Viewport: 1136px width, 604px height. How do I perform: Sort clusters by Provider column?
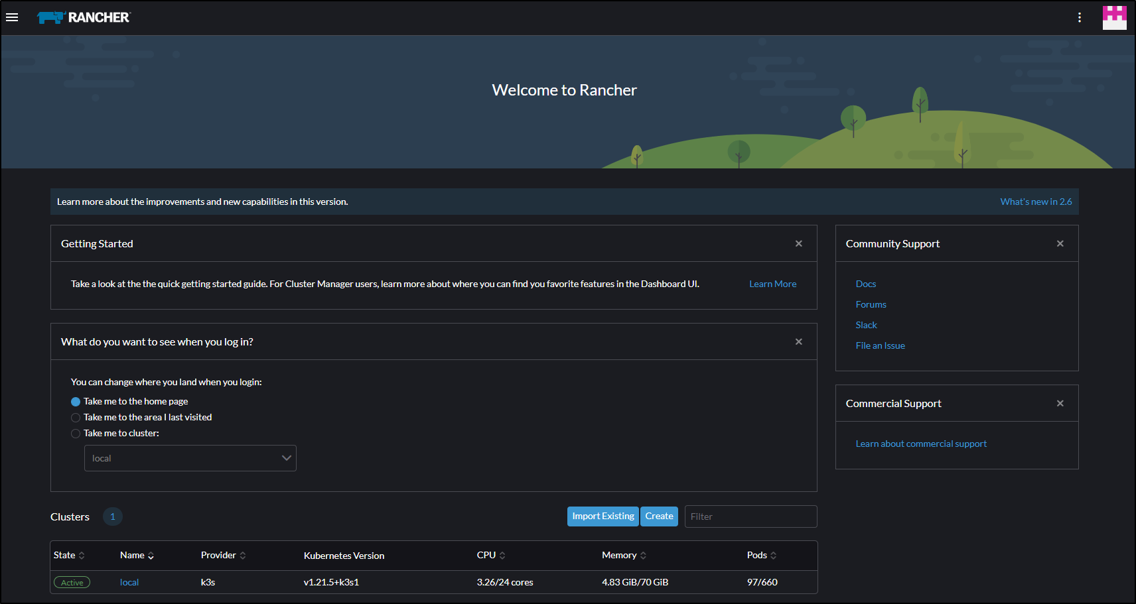tap(223, 556)
